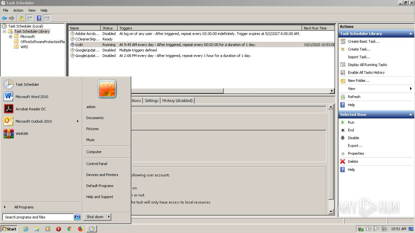Open Control Panel from the Start menu

point(97,164)
